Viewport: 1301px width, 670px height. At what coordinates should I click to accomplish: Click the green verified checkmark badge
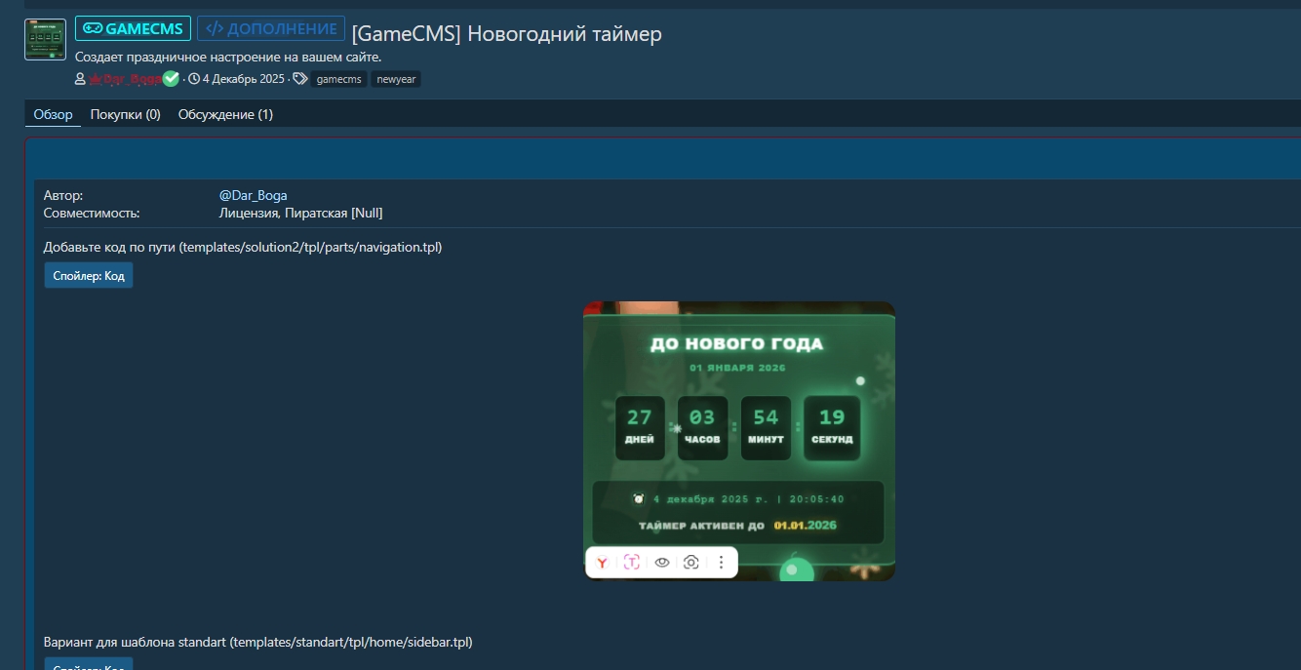click(172, 79)
